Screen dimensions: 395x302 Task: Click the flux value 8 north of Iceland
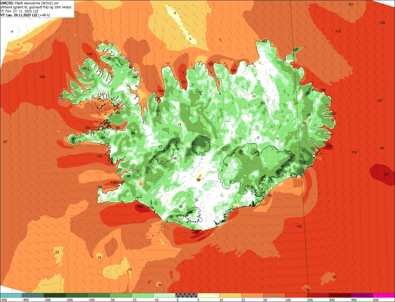175,13
